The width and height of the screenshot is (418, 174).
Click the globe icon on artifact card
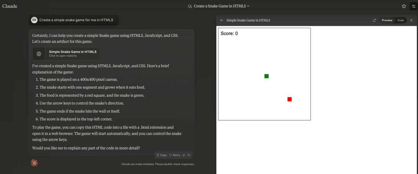click(39, 54)
